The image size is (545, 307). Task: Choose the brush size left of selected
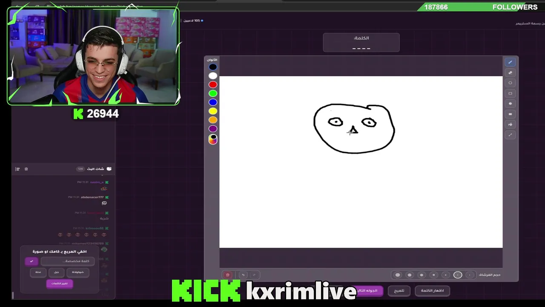[446, 275]
